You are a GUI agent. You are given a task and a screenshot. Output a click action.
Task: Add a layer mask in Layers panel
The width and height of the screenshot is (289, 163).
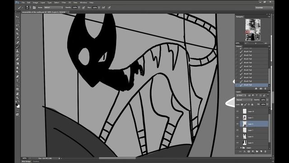(249, 151)
